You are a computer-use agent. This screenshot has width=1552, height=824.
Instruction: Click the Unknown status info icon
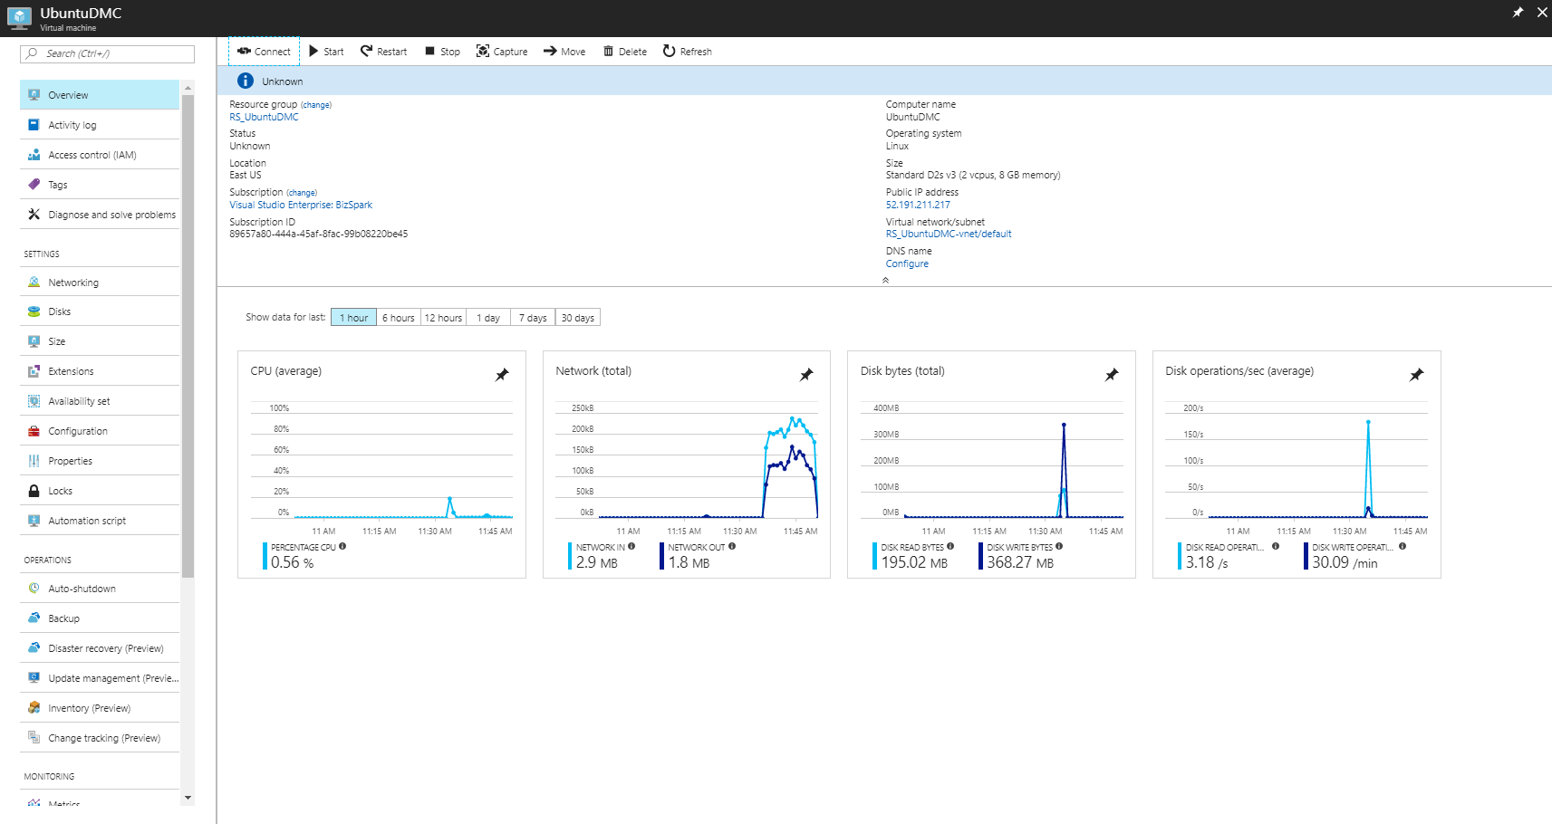(x=245, y=81)
